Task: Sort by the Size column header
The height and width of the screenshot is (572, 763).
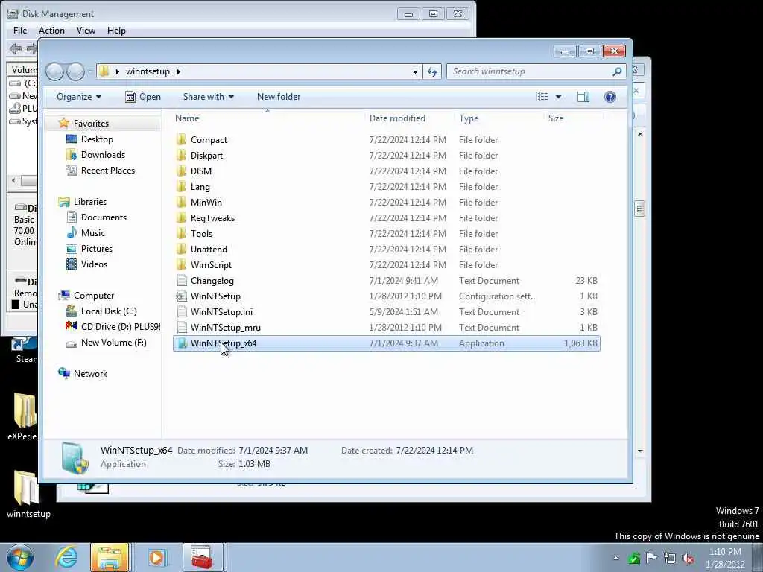Action: 573,118
